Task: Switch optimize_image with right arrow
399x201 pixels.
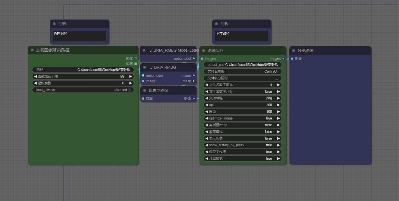Action: pos(278,118)
